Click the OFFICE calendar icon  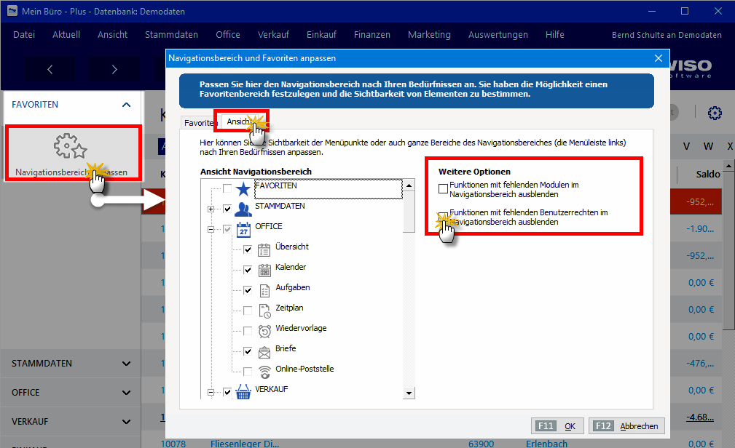tap(243, 229)
